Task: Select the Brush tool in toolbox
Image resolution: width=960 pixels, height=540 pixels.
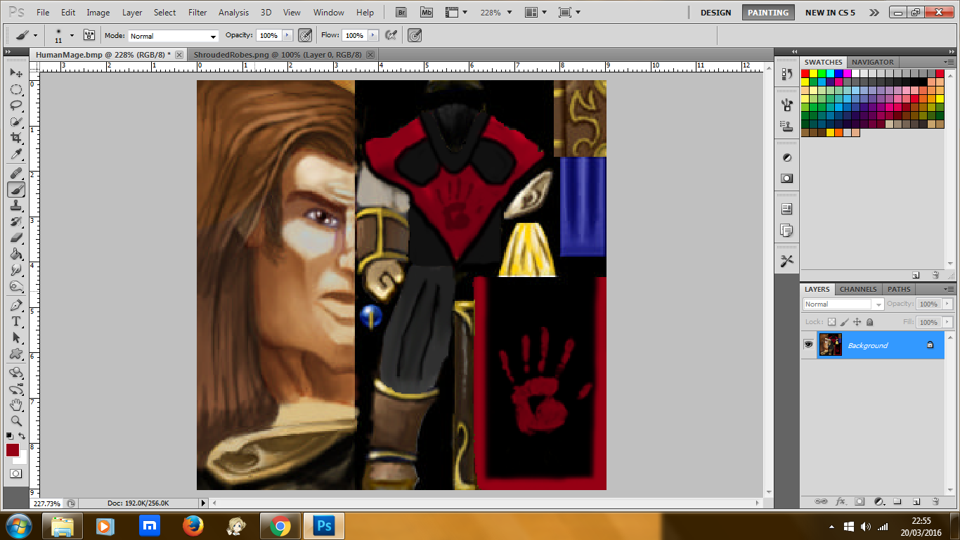Action: [16, 189]
